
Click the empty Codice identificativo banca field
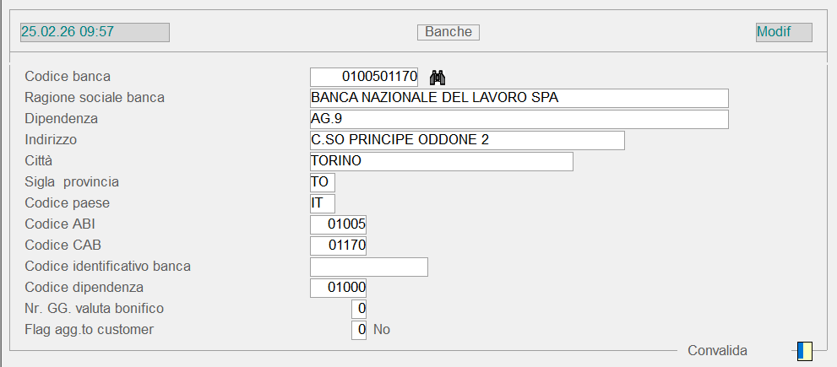(x=369, y=267)
